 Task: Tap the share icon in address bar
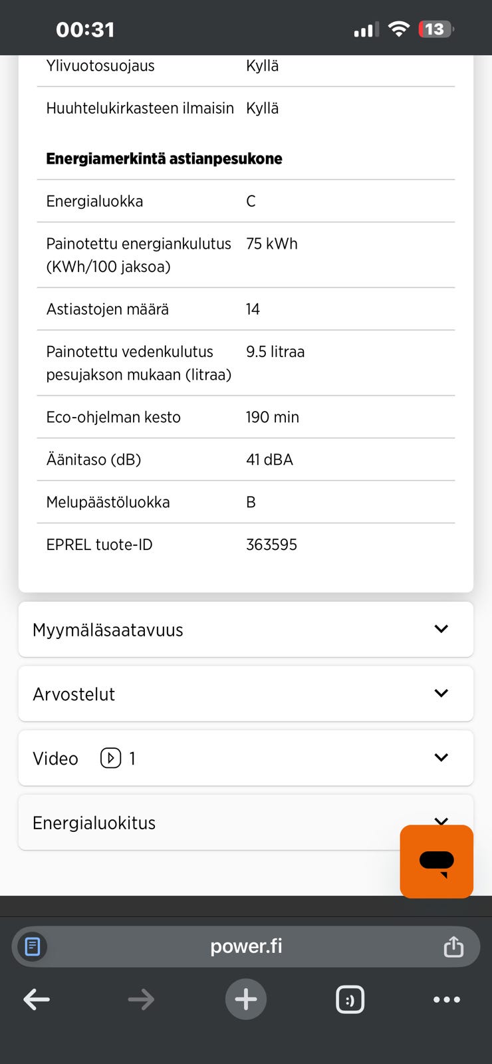coord(453,946)
